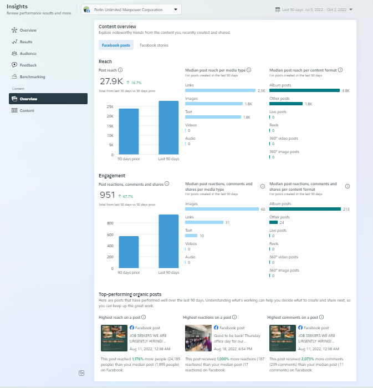Click the Links engagement bar showing 31
This screenshot has width=373, height=388.
(x=204, y=222)
